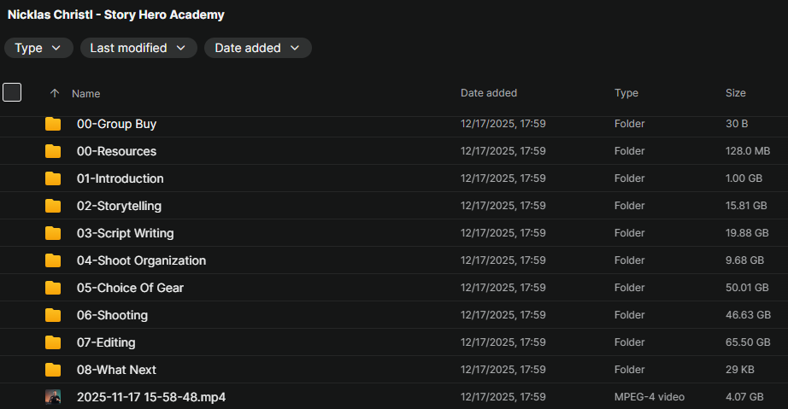Click the 00-Group Buy folder icon

click(53, 124)
